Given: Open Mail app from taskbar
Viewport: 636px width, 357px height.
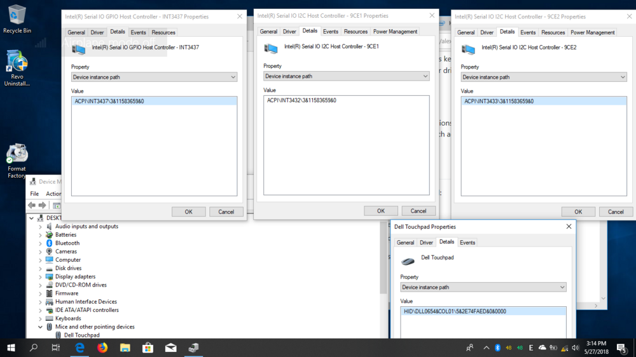Looking at the screenshot, I should pyautogui.click(x=170, y=347).
